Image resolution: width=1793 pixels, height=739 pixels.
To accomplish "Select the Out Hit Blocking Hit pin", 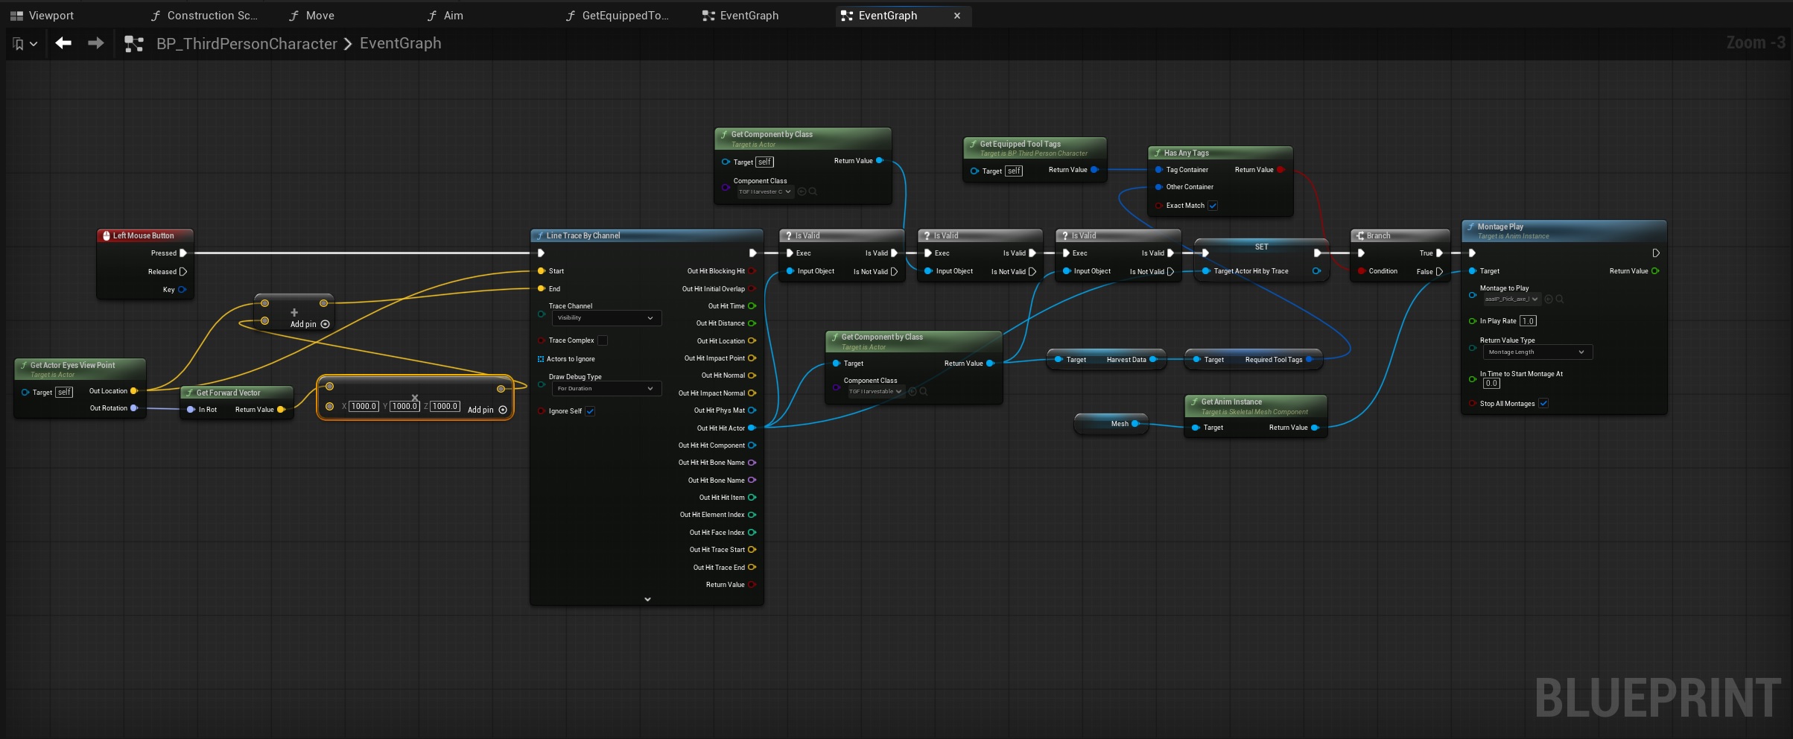I will click(x=752, y=271).
